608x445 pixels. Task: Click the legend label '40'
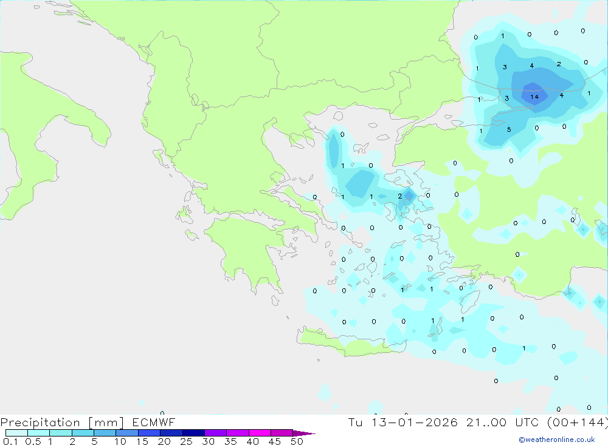pos(253,441)
